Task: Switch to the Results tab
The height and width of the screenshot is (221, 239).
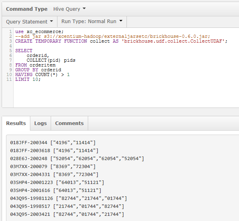Action: coord(16,123)
